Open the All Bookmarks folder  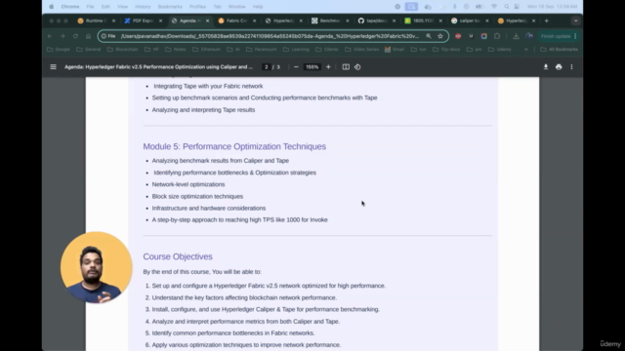[x=559, y=50]
